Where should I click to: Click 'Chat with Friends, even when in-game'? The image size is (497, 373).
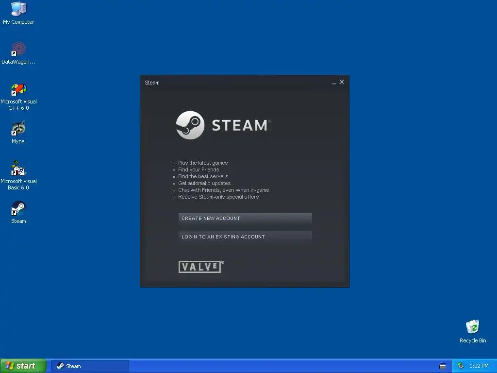(223, 190)
